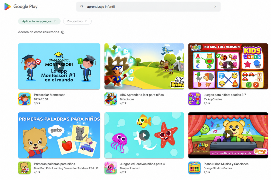Click developer name 'Orange Studios Games'

pos(218,168)
